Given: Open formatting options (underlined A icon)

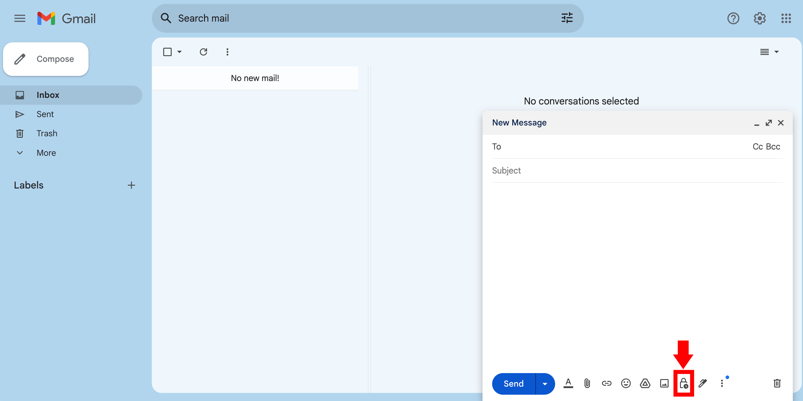Looking at the screenshot, I should 568,383.
